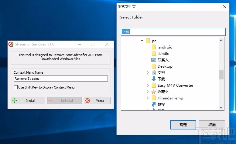Click the green plus icon on Install

[15, 101]
